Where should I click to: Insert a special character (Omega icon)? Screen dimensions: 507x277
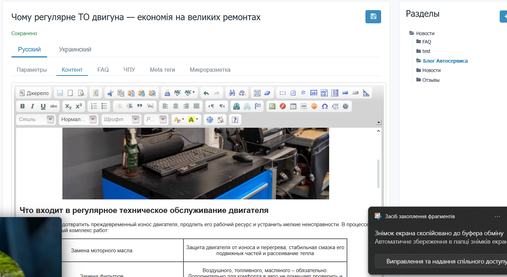point(325,106)
